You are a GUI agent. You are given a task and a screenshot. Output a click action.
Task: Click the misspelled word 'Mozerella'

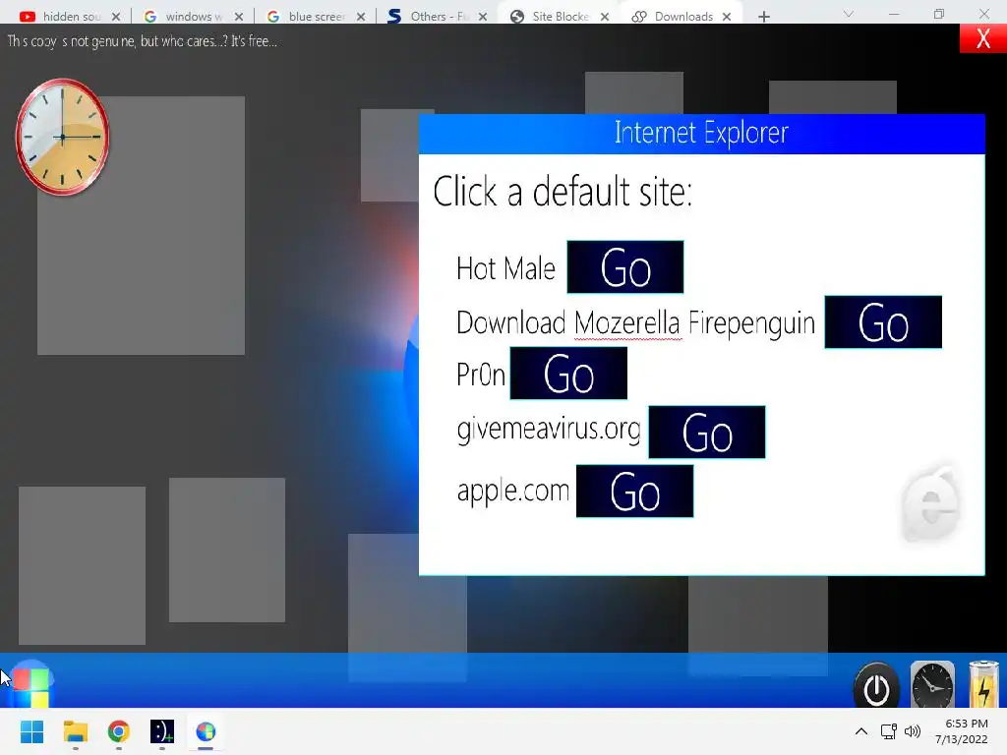pyautogui.click(x=626, y=322)
